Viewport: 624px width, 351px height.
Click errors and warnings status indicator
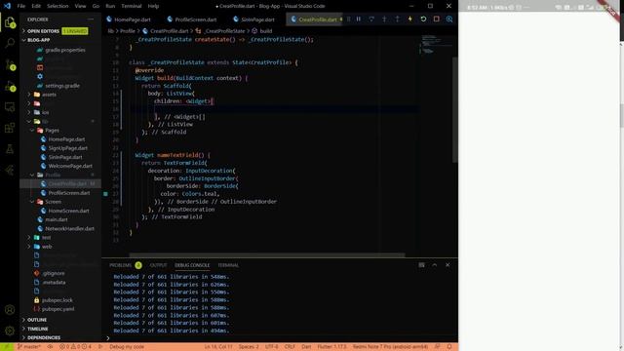click(x=75, y=347)
